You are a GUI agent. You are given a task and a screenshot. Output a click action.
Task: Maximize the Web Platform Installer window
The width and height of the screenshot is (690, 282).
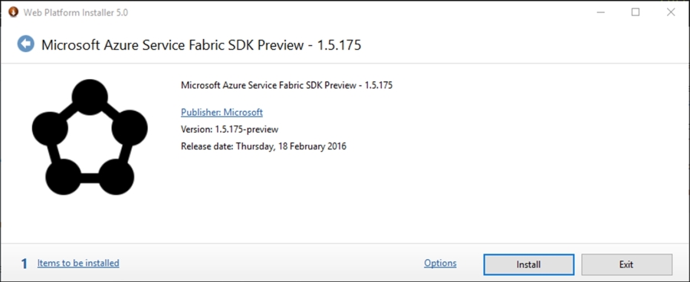tap(636, 12)
